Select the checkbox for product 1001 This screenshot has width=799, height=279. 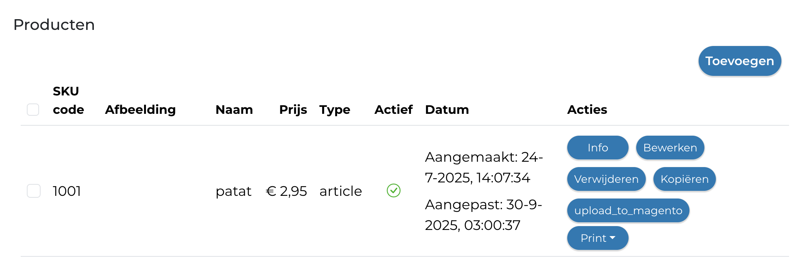[34, 191]
